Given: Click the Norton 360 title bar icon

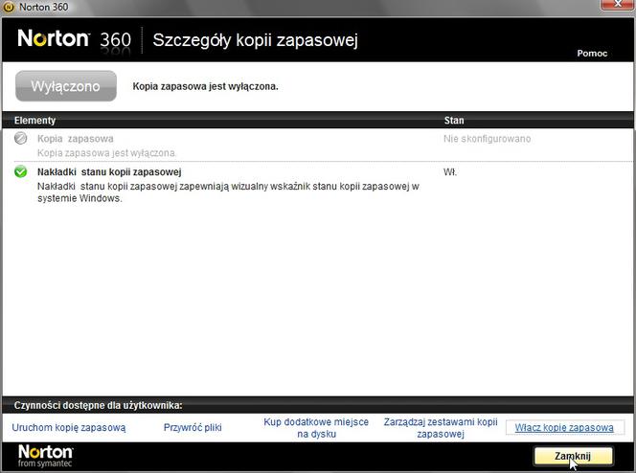Looking at the screenshot, I should (9, 7).
